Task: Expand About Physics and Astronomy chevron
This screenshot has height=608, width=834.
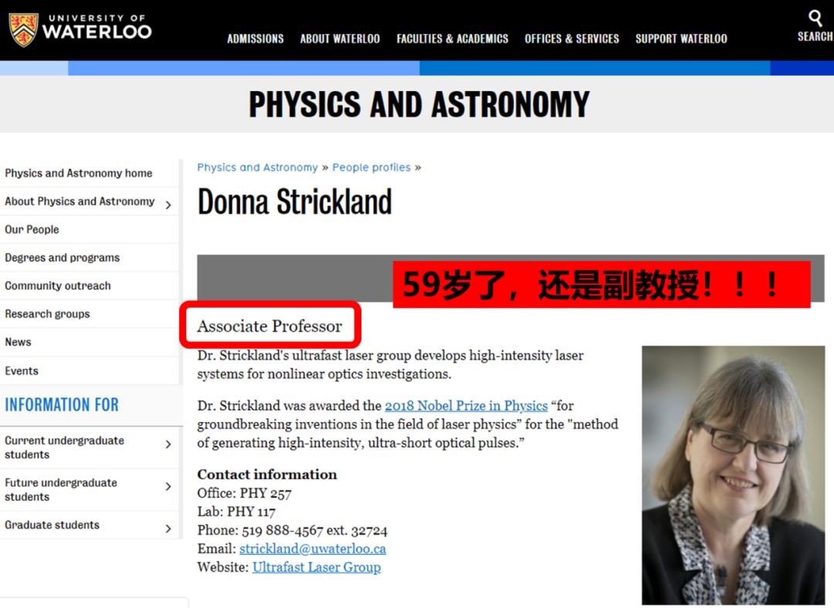Action: click(168, 204)
